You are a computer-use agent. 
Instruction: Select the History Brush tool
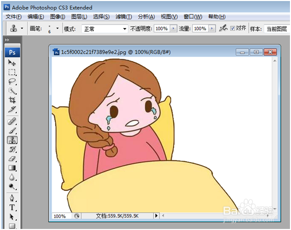pyautogui.click(x=12, y=149)
